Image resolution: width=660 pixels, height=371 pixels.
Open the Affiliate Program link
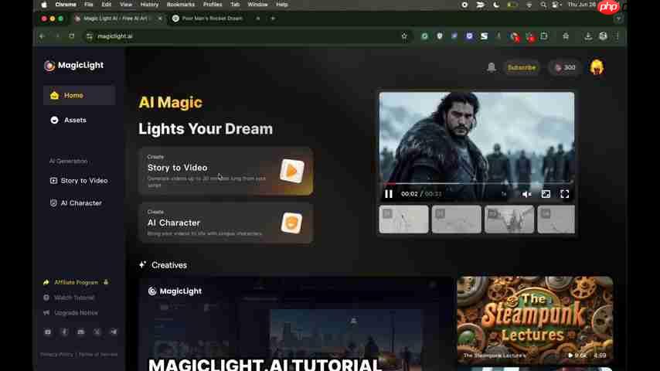(x=76, y=282)
